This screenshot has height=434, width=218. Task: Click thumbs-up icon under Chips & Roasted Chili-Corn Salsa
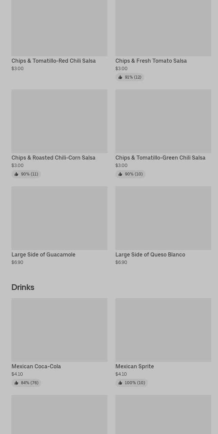(16, 174)
